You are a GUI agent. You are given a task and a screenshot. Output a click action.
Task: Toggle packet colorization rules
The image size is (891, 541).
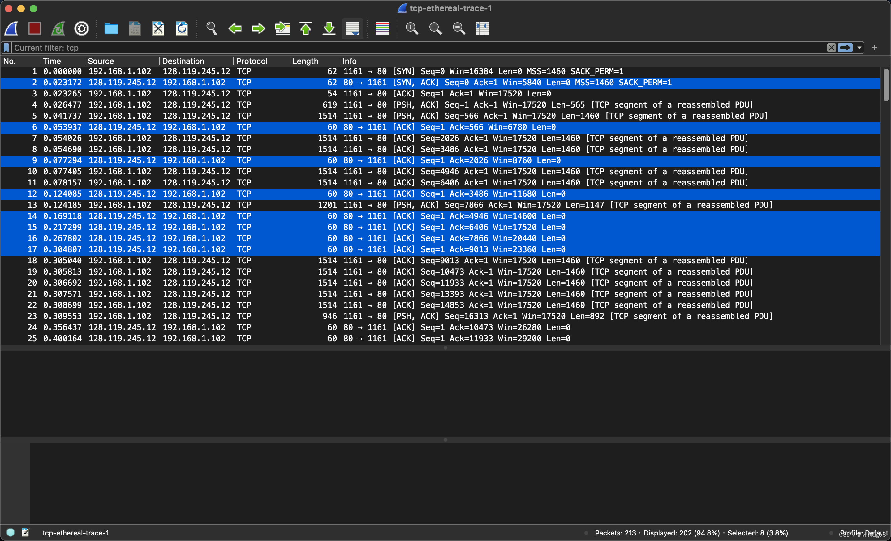382,28
